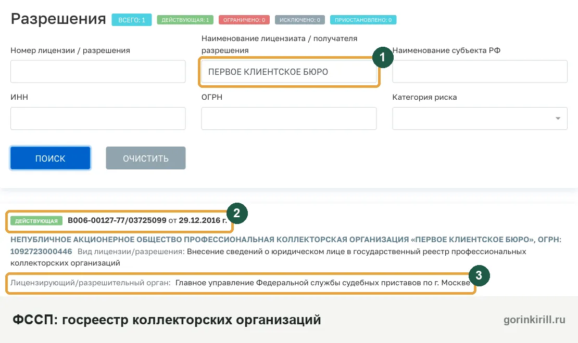Focus the Наименование субъекта РФ field
The image size is (578, 343).
click(x=480, y=72)
